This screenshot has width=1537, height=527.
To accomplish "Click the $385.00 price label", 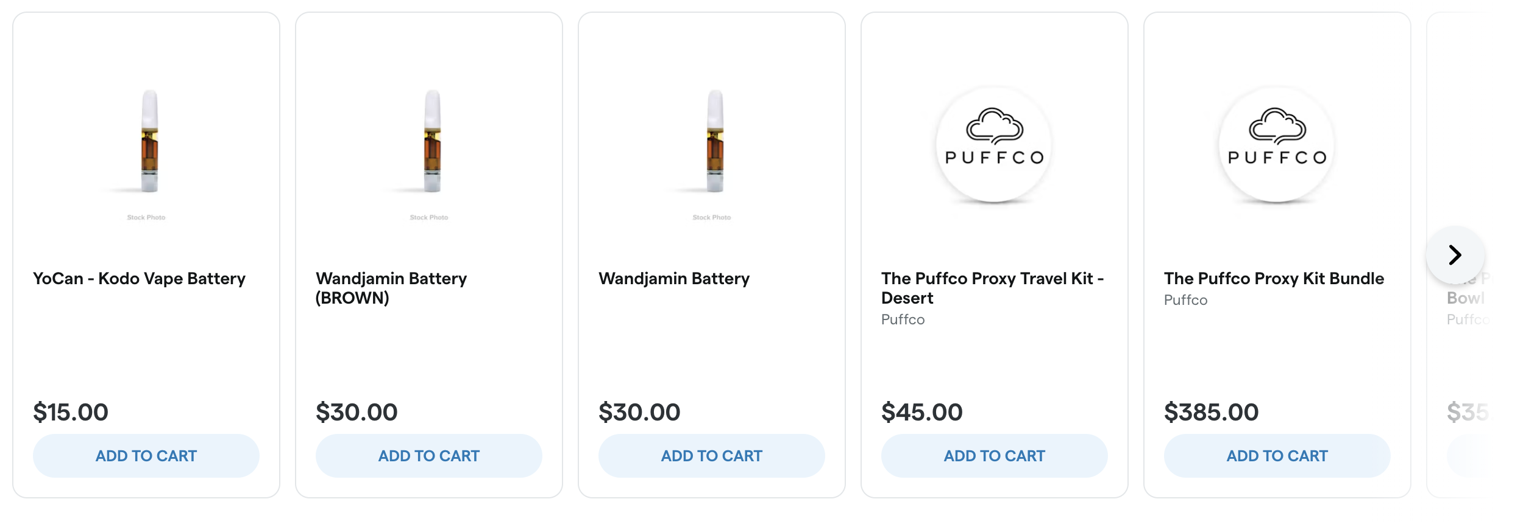I will 1211,412.
